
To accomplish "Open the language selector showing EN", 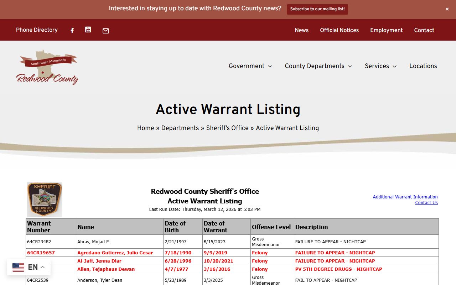I will tap(29, 267).
